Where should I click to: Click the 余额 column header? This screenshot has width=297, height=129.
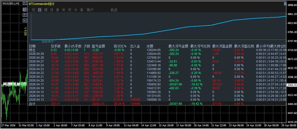coord(150,46)
